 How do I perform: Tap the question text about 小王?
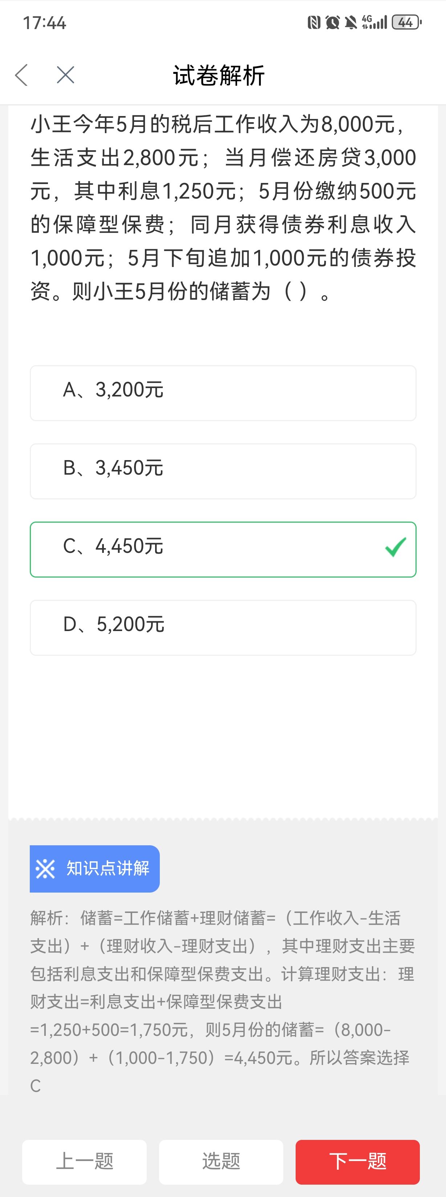[223, 208]
